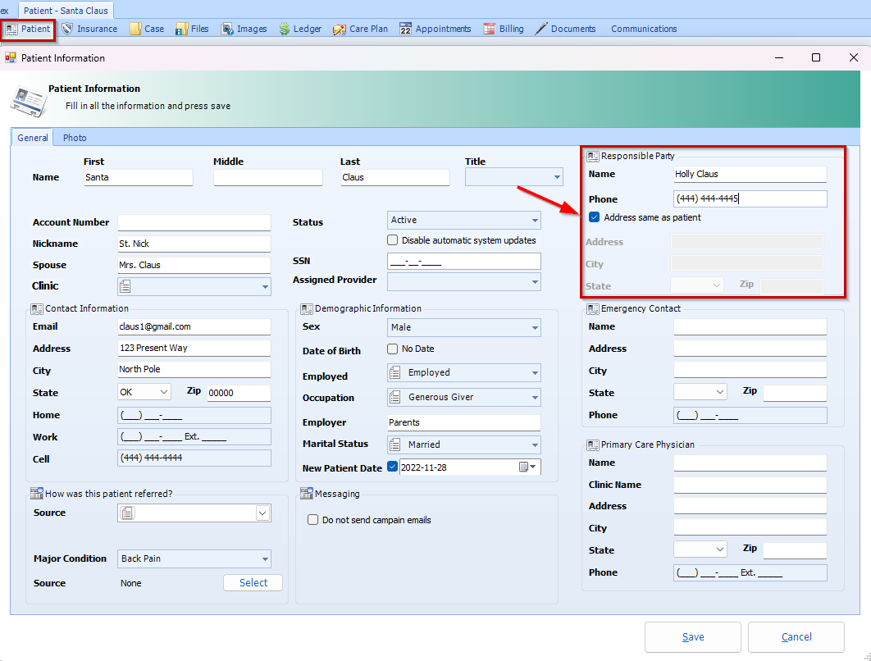Open the Insurance toolbar icon
Image resolution: width=871 pixels, height=661 pixels.
68,29
